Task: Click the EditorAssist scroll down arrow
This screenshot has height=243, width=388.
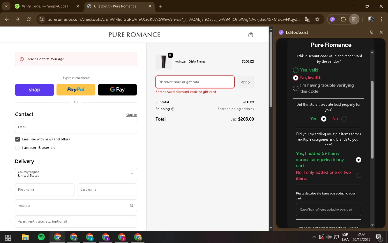Action: (372, 225)
